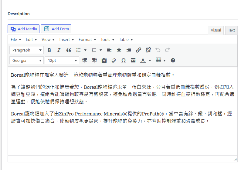Open the bulleted list style dropdown arrow

[x=85, y=50]
